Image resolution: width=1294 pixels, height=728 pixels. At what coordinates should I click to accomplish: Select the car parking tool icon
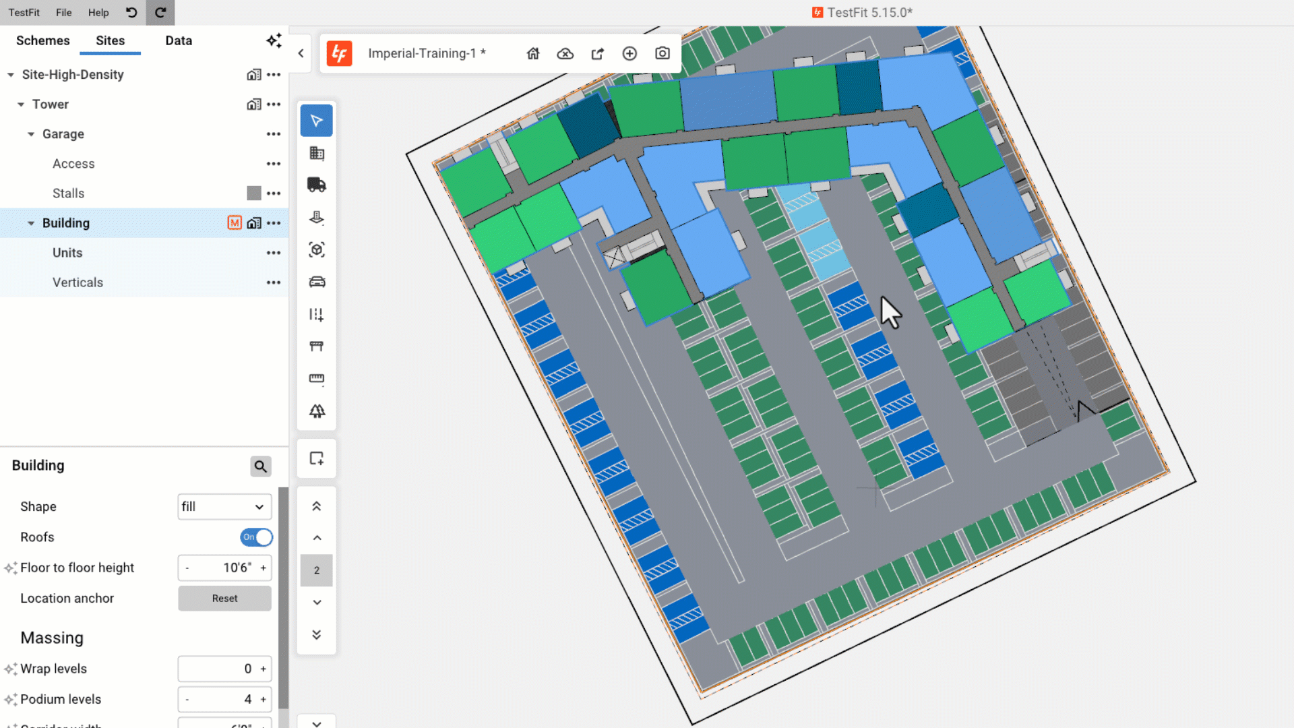coord(316,282)
